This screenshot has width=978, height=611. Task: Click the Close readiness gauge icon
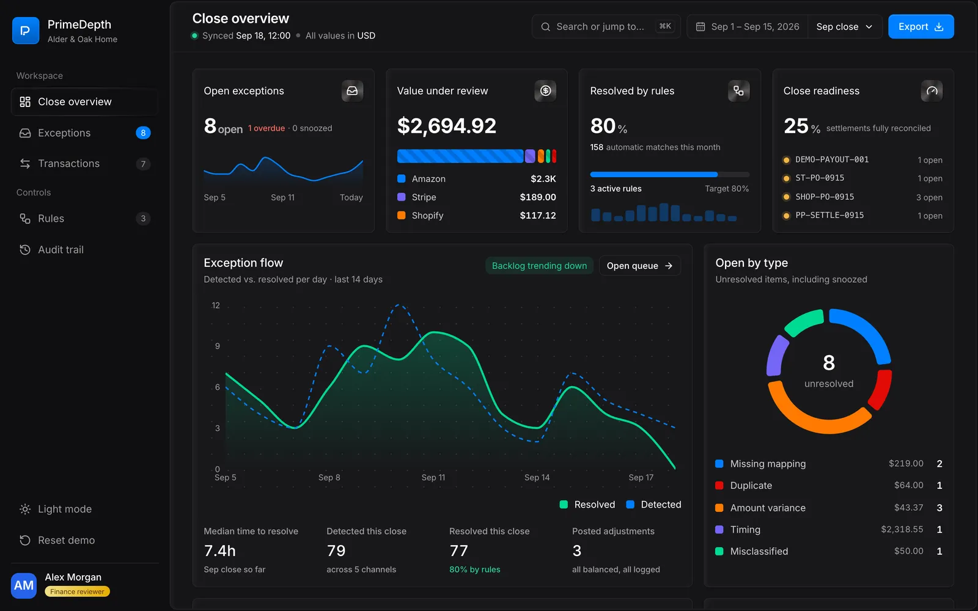(932, 91)
